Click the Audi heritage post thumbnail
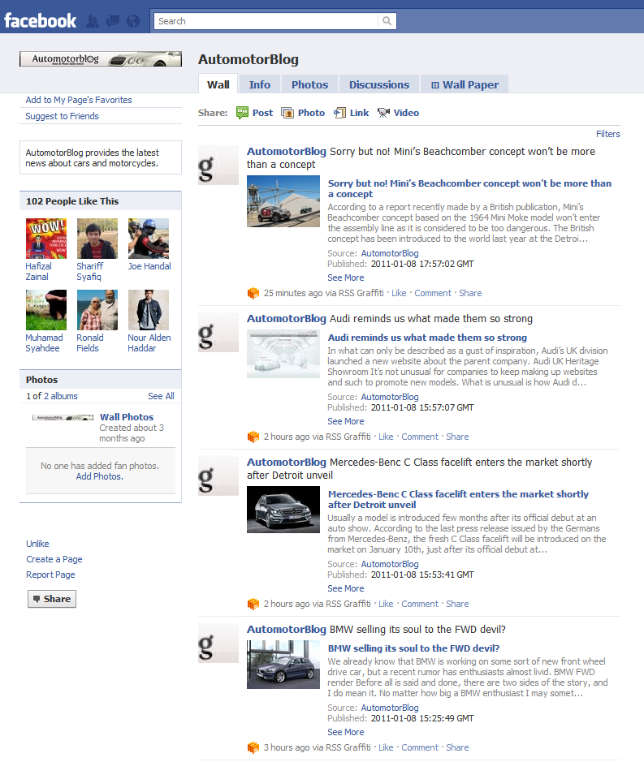644x762 pixels. click(x=283, y=354)
